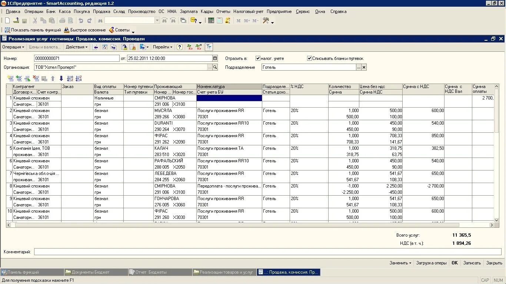
Task: Switch to Реализации товаров и услуг tab
Action: pos(224,272)
